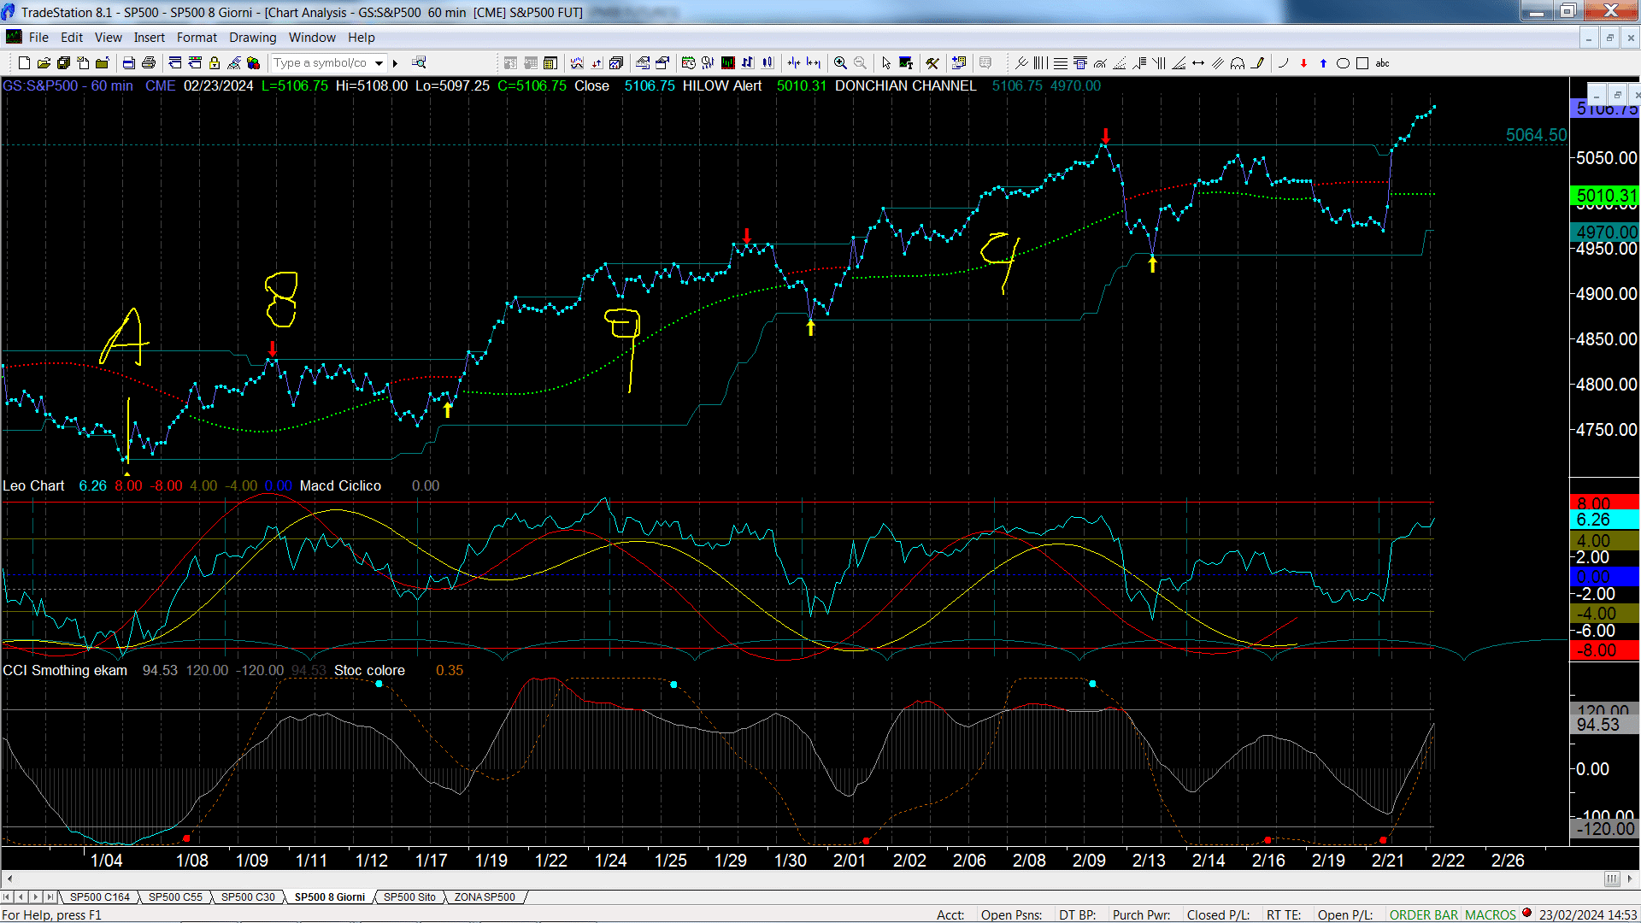Click the DONCHIAN CHANNEL label in chart header
1641x923 pixels.
click(905, 85)
